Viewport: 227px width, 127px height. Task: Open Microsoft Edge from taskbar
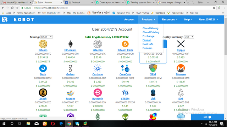click(61, 123)
